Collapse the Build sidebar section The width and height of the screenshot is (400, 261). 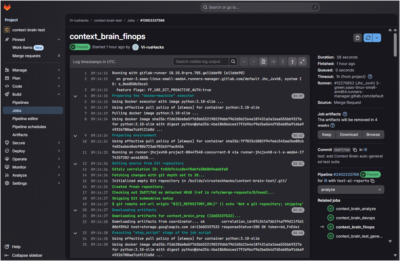tap(59, 94)
